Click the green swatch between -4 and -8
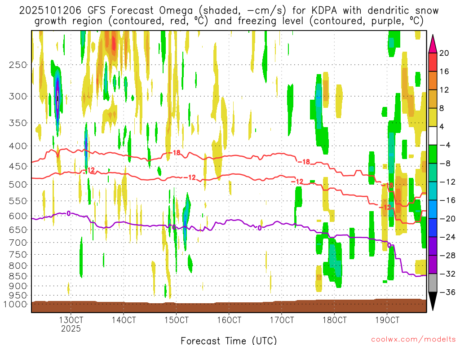 [x=433, y=154]
